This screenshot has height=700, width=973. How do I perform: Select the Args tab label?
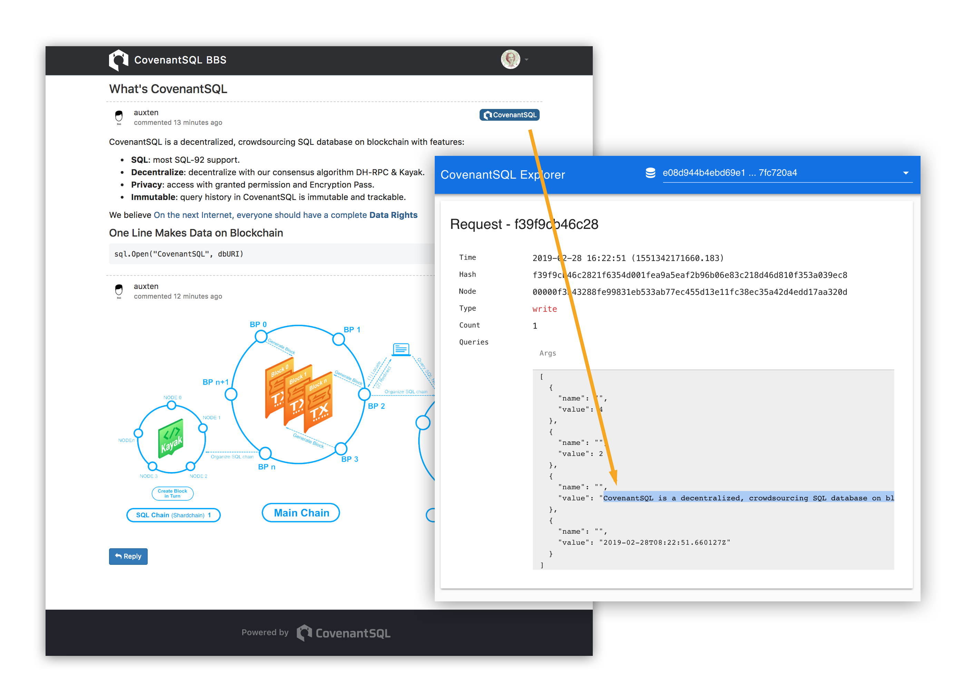pyautogui.click(x=548, y=353)
